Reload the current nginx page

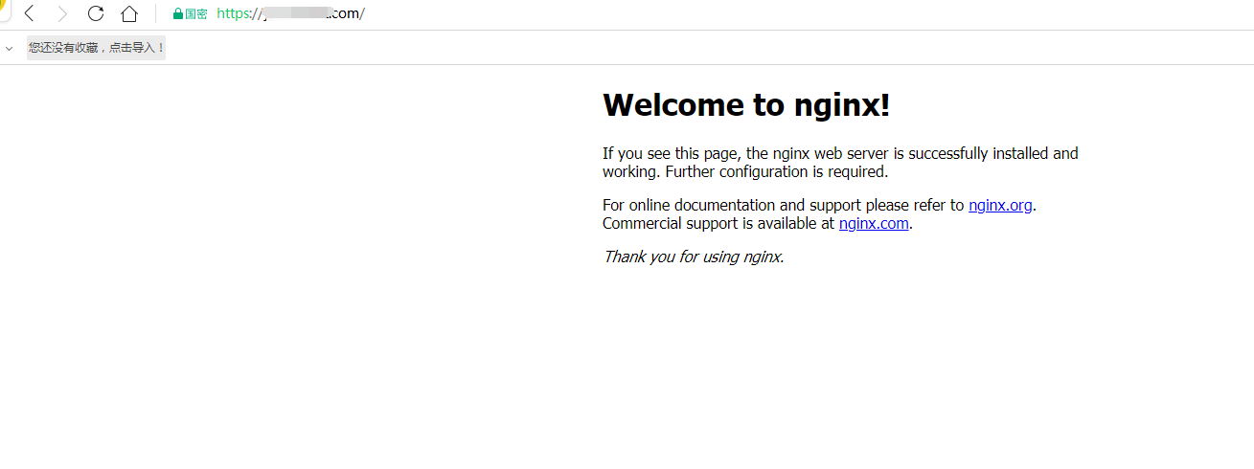[96, 13]
